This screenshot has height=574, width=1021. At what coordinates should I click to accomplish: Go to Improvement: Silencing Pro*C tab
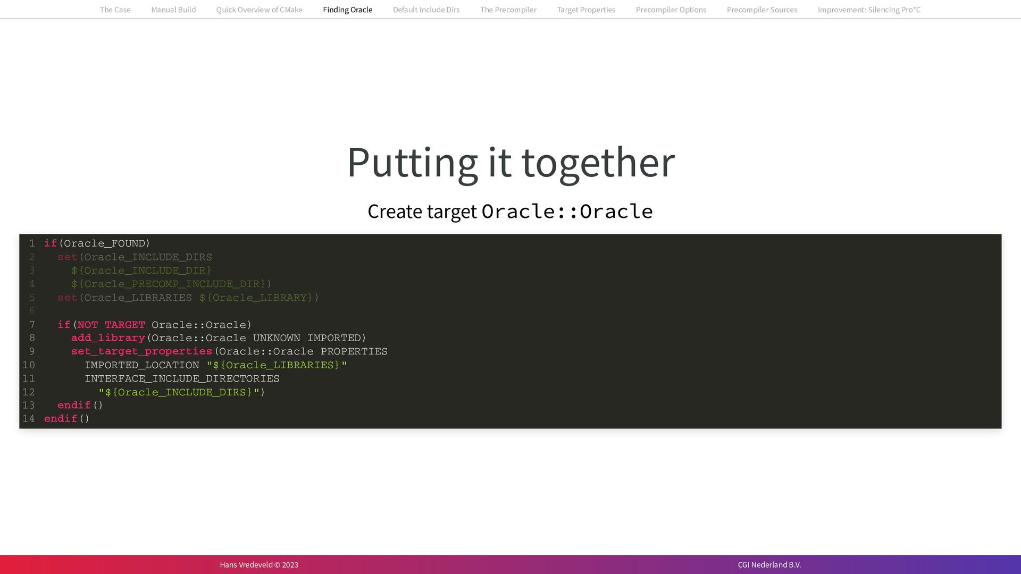(x=869, y=10)
